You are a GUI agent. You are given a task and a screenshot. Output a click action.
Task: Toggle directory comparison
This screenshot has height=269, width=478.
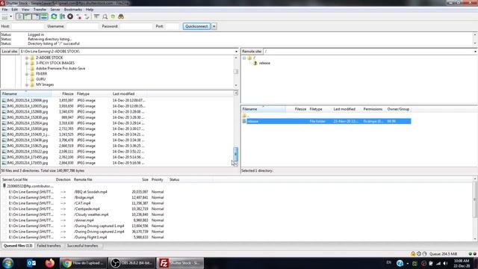coord(105,16)
